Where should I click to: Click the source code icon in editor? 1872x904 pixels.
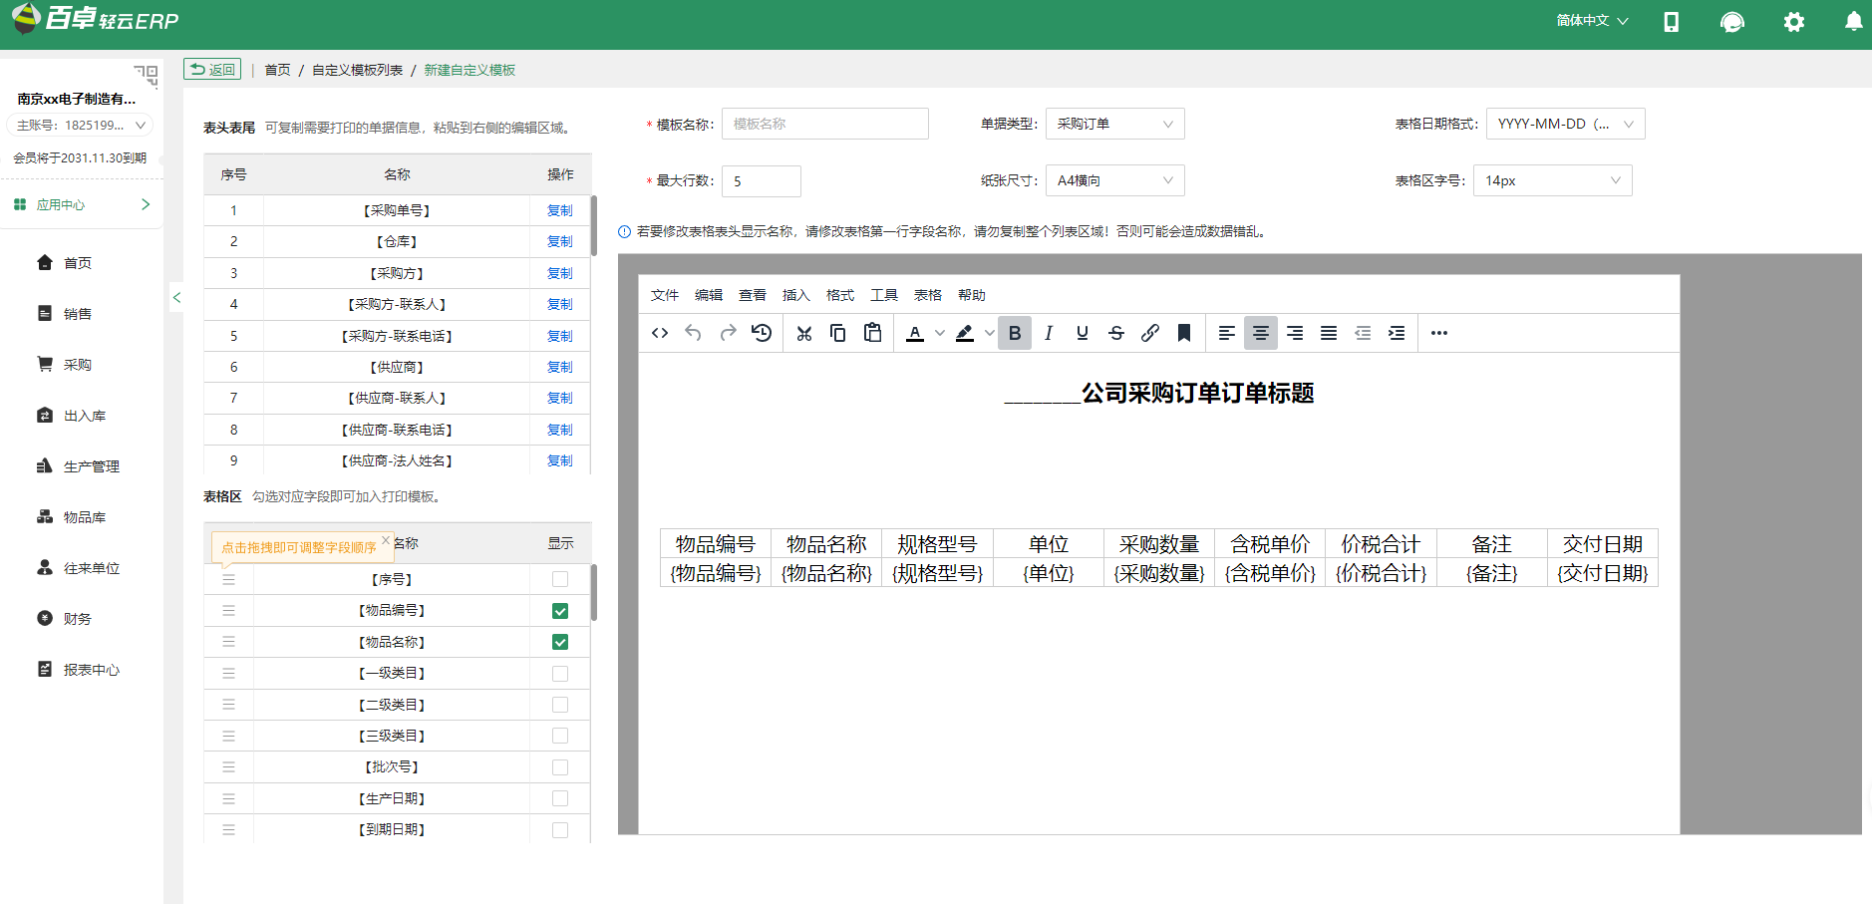click(x=660, y=333)
